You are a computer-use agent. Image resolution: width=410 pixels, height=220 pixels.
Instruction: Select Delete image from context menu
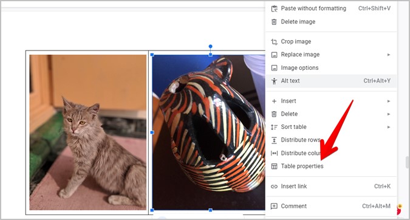[331, 22]
